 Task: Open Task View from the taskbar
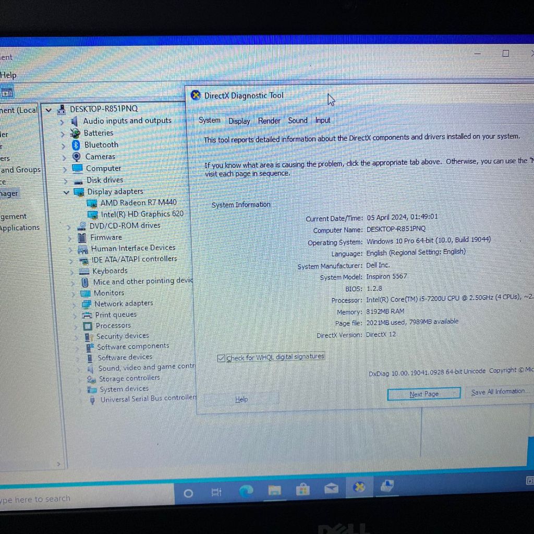tap(216, 492)
